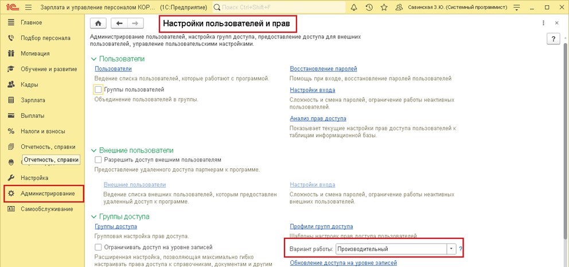Enable Разрешить доступ внешним пользователям checkbox
This screenshot has height=267, width=569.
click(98, 160)
